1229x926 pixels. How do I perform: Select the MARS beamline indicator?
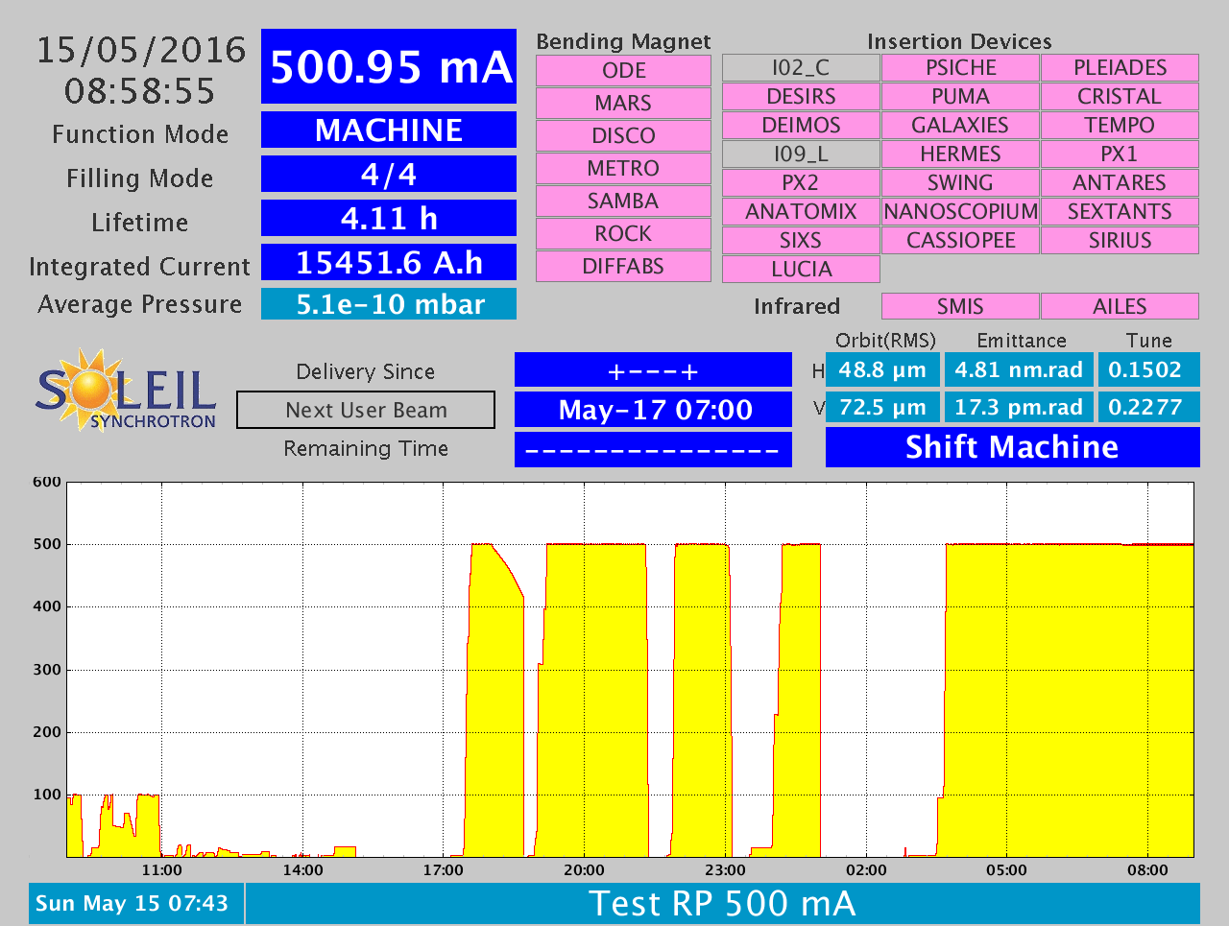(623, 103)
